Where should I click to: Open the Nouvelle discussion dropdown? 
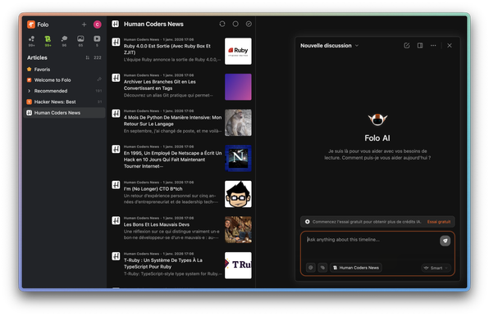329,45
